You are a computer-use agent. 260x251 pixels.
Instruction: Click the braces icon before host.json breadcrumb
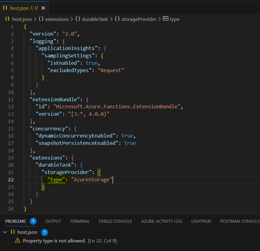click(7, 19)
